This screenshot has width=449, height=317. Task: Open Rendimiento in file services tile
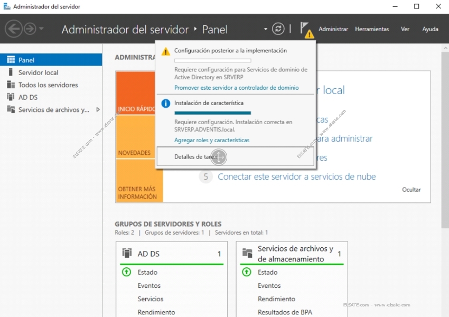point(276,299)
